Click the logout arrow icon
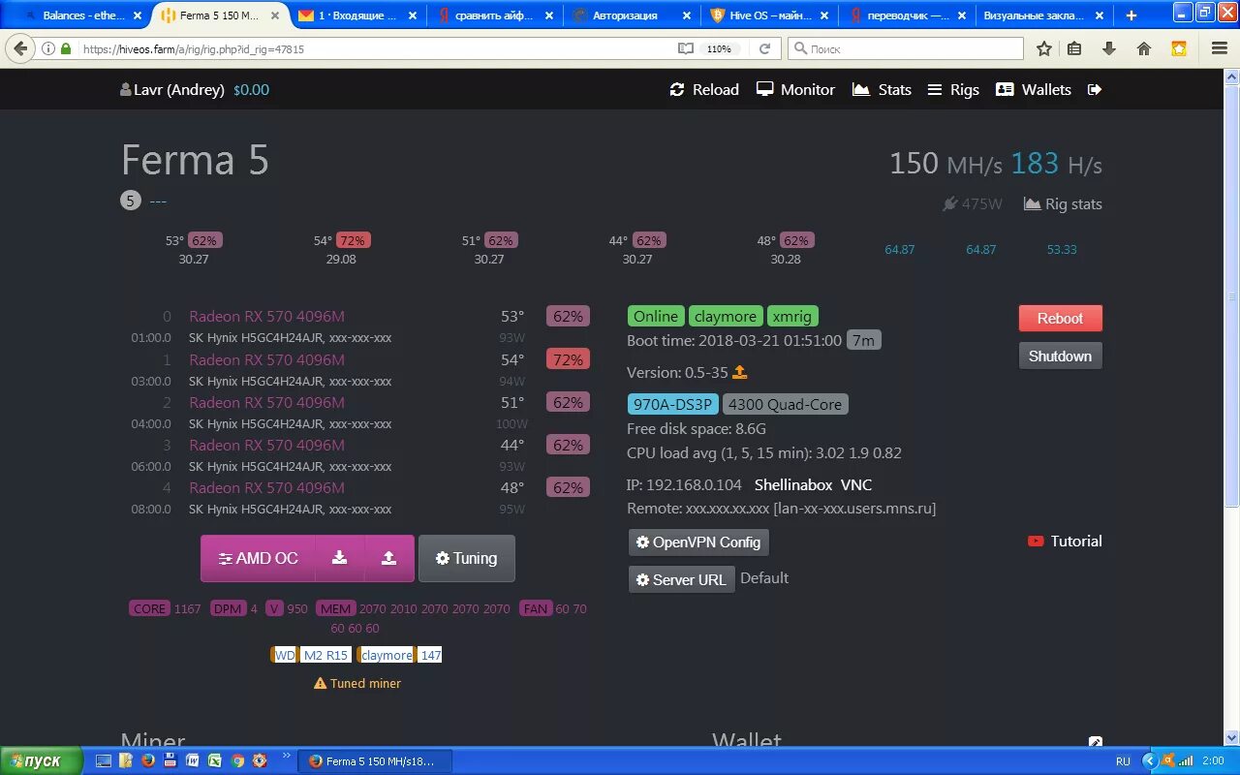Image resolution: width=1240 pixels, height=775 pixels. (1095, 89)
